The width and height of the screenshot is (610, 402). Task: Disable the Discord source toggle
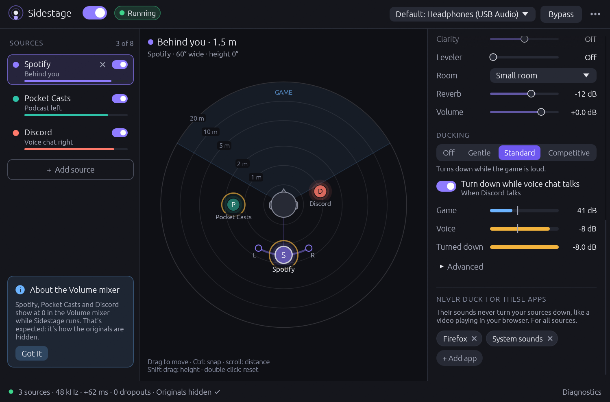[120, 133]
